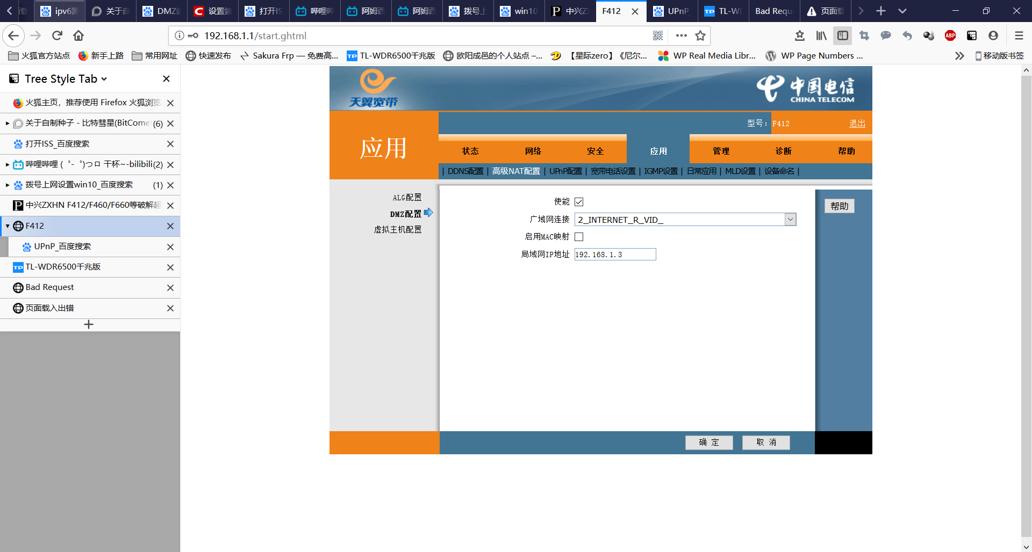1032x552 pixels.
Task: Uncheck the 使能 enable checkbox
Action: point(579,202)
